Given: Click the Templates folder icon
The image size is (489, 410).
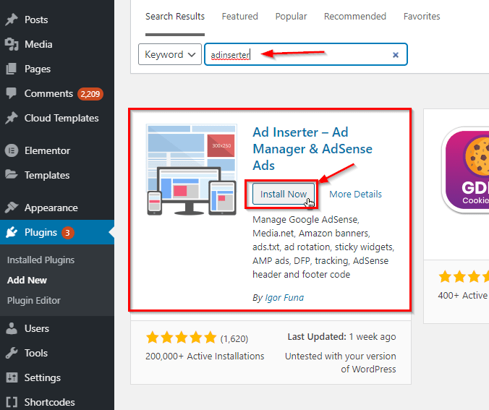Looking at the screenshot, I should point(12,174).
